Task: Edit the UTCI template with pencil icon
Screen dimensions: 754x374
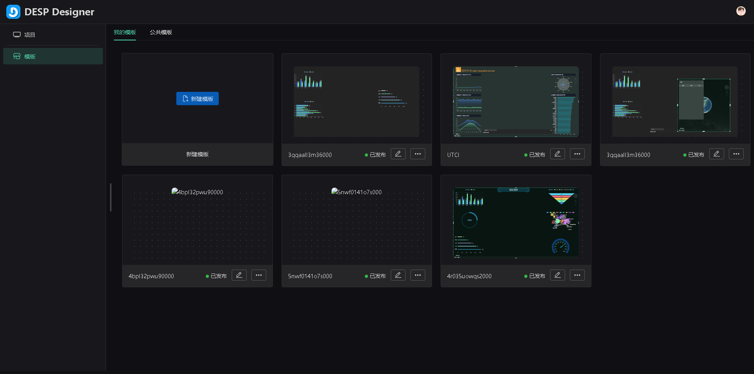Action: 557,154
